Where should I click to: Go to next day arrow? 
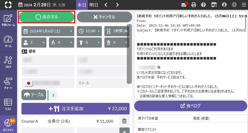117,5
